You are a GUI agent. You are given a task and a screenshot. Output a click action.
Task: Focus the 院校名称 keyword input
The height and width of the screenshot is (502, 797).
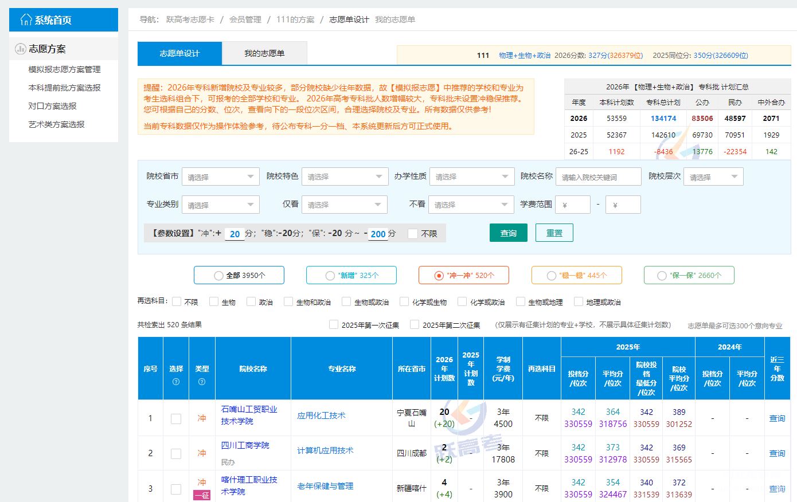click(x=598, y=177)
